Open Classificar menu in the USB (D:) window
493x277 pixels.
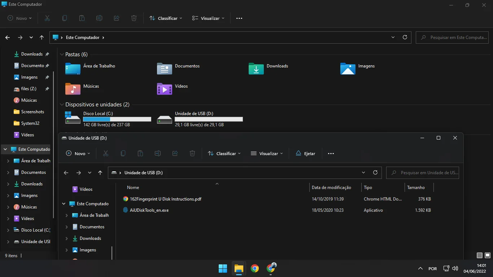coord(224,153)
